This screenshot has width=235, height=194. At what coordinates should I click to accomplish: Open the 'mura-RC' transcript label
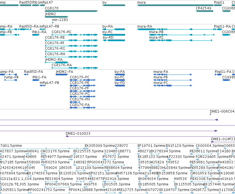[156, 38]
